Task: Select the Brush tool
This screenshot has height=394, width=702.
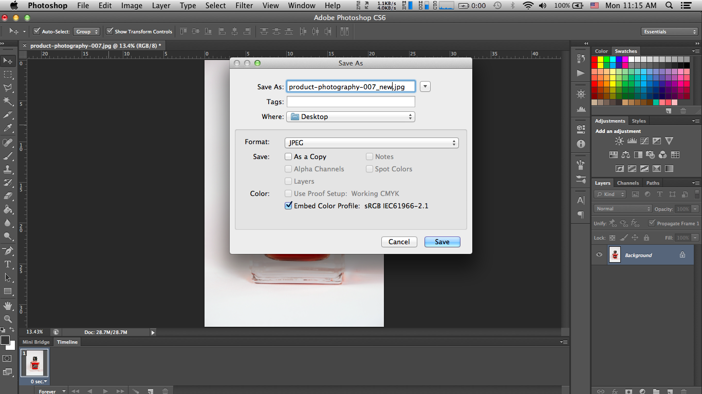Action: click(x=8, y=155)
